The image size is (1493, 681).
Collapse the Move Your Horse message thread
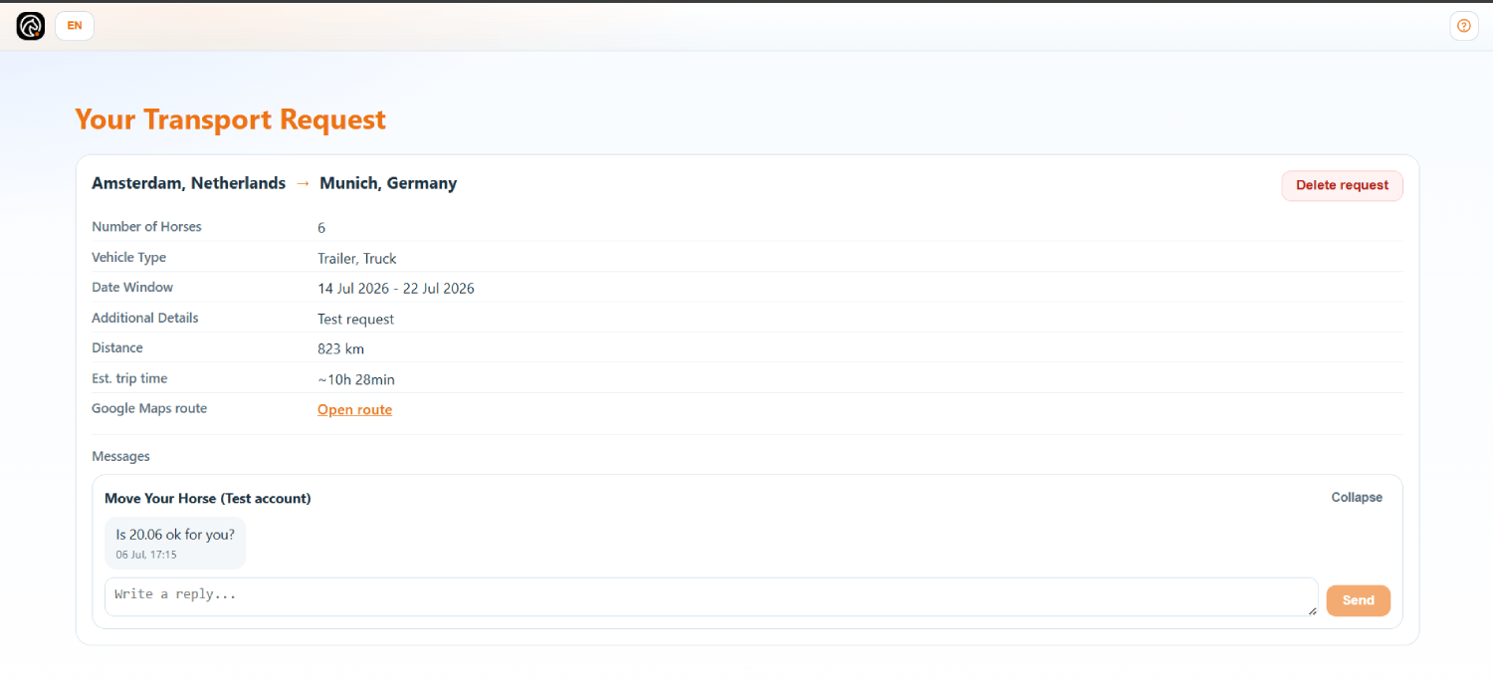click(1357, 497)
